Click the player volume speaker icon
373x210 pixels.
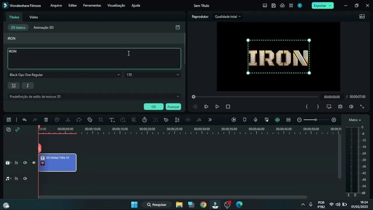(x=351, y=107)
